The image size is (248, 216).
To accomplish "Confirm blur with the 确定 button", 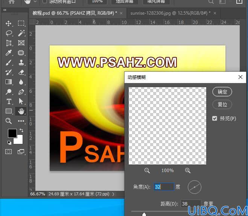I will tap(222, 92).
